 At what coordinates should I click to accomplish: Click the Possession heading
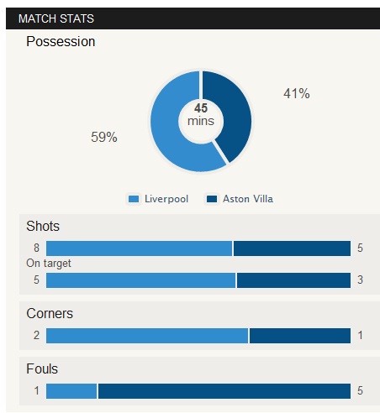61,42
